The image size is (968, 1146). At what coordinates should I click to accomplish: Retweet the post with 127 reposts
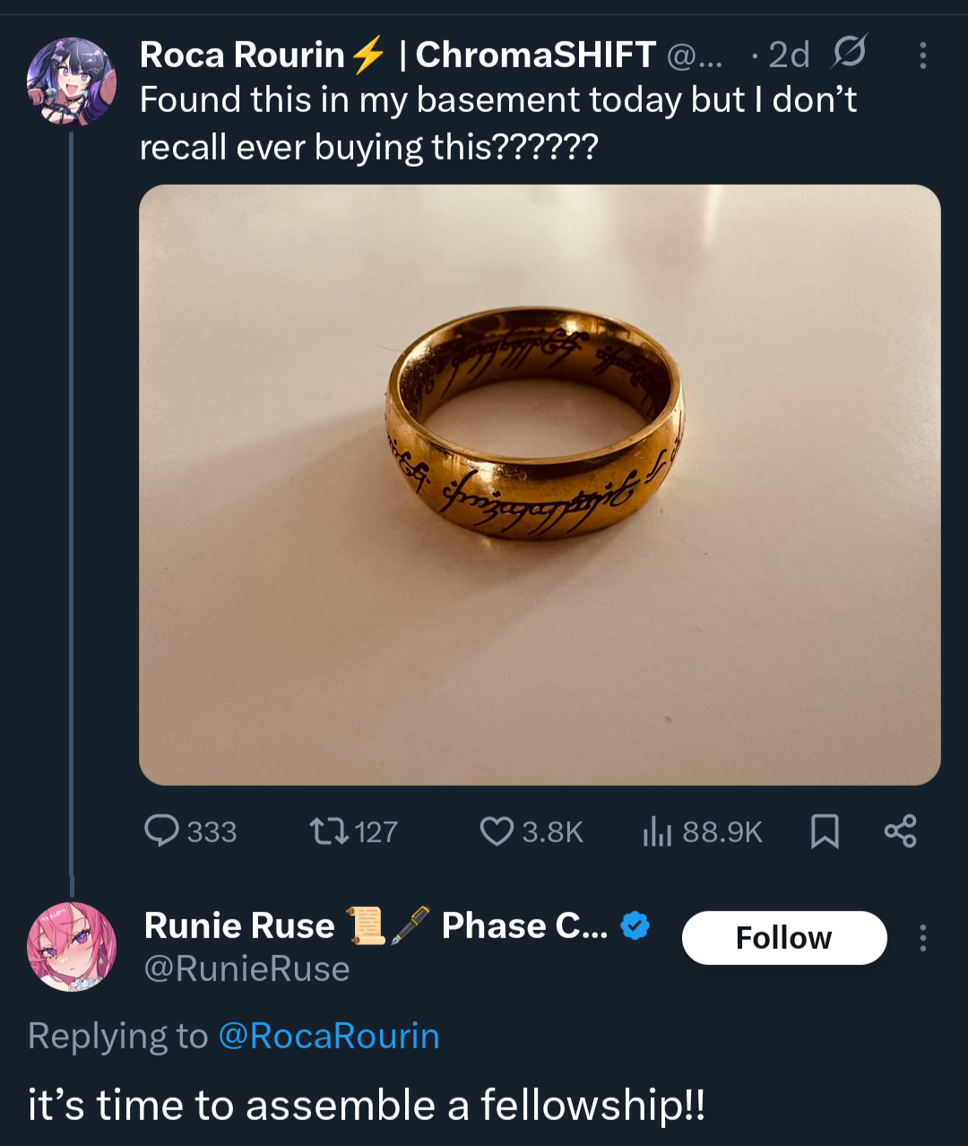click(353, 831)
